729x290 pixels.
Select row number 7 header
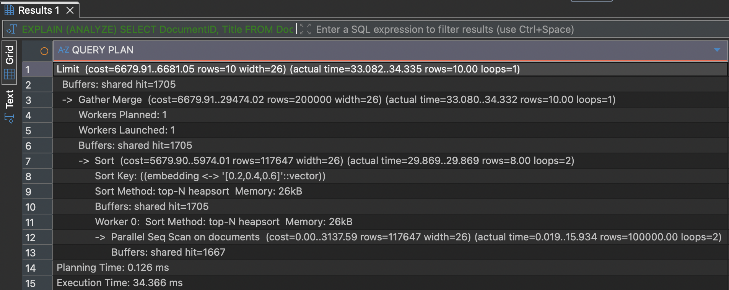tap(37, 161)
